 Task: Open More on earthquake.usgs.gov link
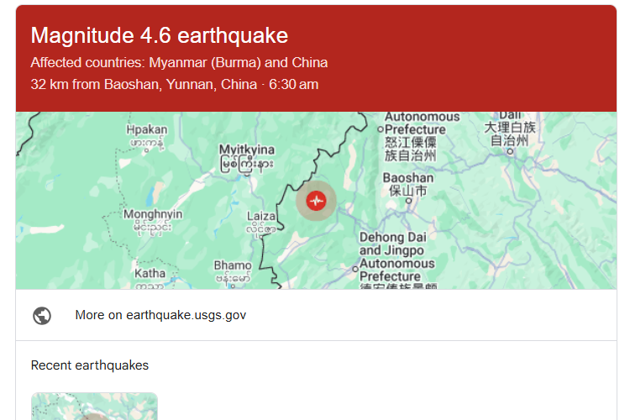160,315
